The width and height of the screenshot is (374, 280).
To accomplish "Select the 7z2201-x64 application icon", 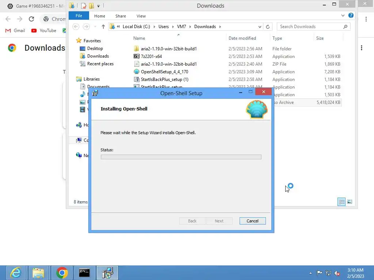I will 136,56.
